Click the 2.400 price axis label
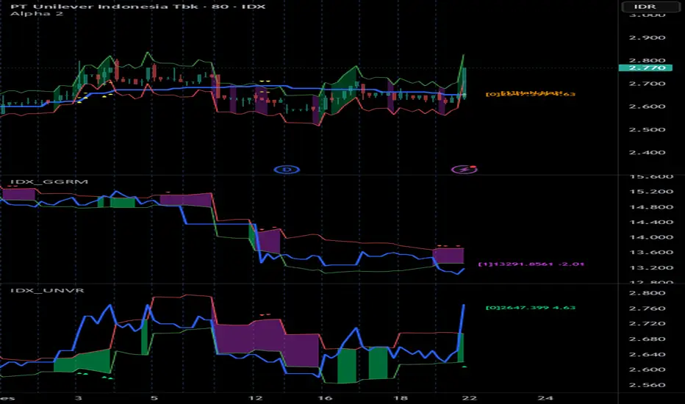 [647, 153]
